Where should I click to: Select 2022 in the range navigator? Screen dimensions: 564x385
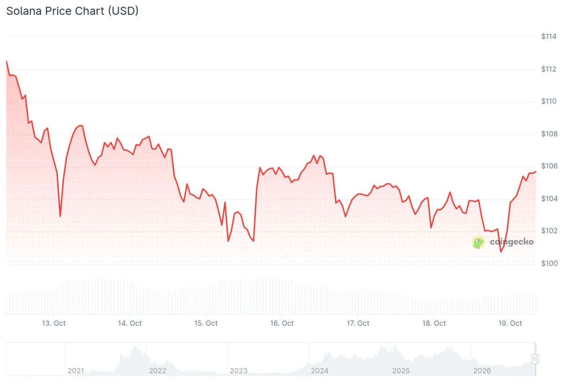[157, 371]
